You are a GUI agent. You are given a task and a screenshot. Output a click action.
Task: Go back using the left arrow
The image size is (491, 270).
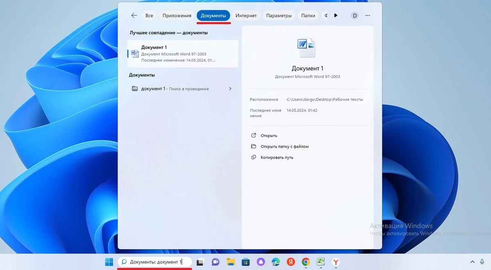(134, 15)
